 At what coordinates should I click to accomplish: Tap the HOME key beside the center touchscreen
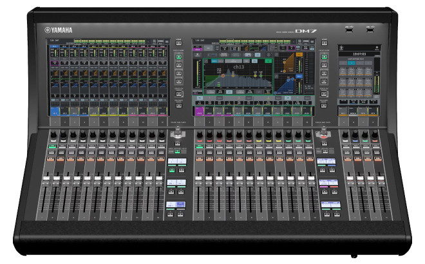[x=325, y=43]
